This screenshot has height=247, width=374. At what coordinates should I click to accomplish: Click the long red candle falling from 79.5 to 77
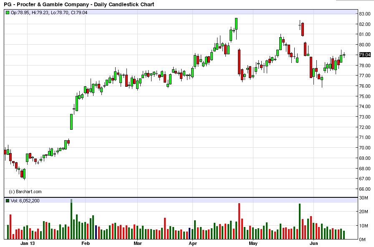coord(239,62)
